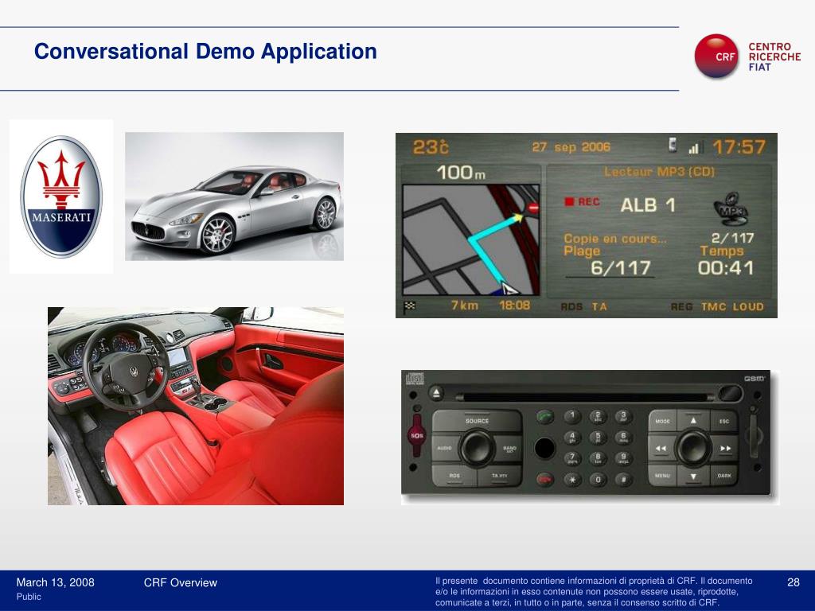Screen dimensions: 815x611
Task: Click slide number 28
Action: pos(794,582)
